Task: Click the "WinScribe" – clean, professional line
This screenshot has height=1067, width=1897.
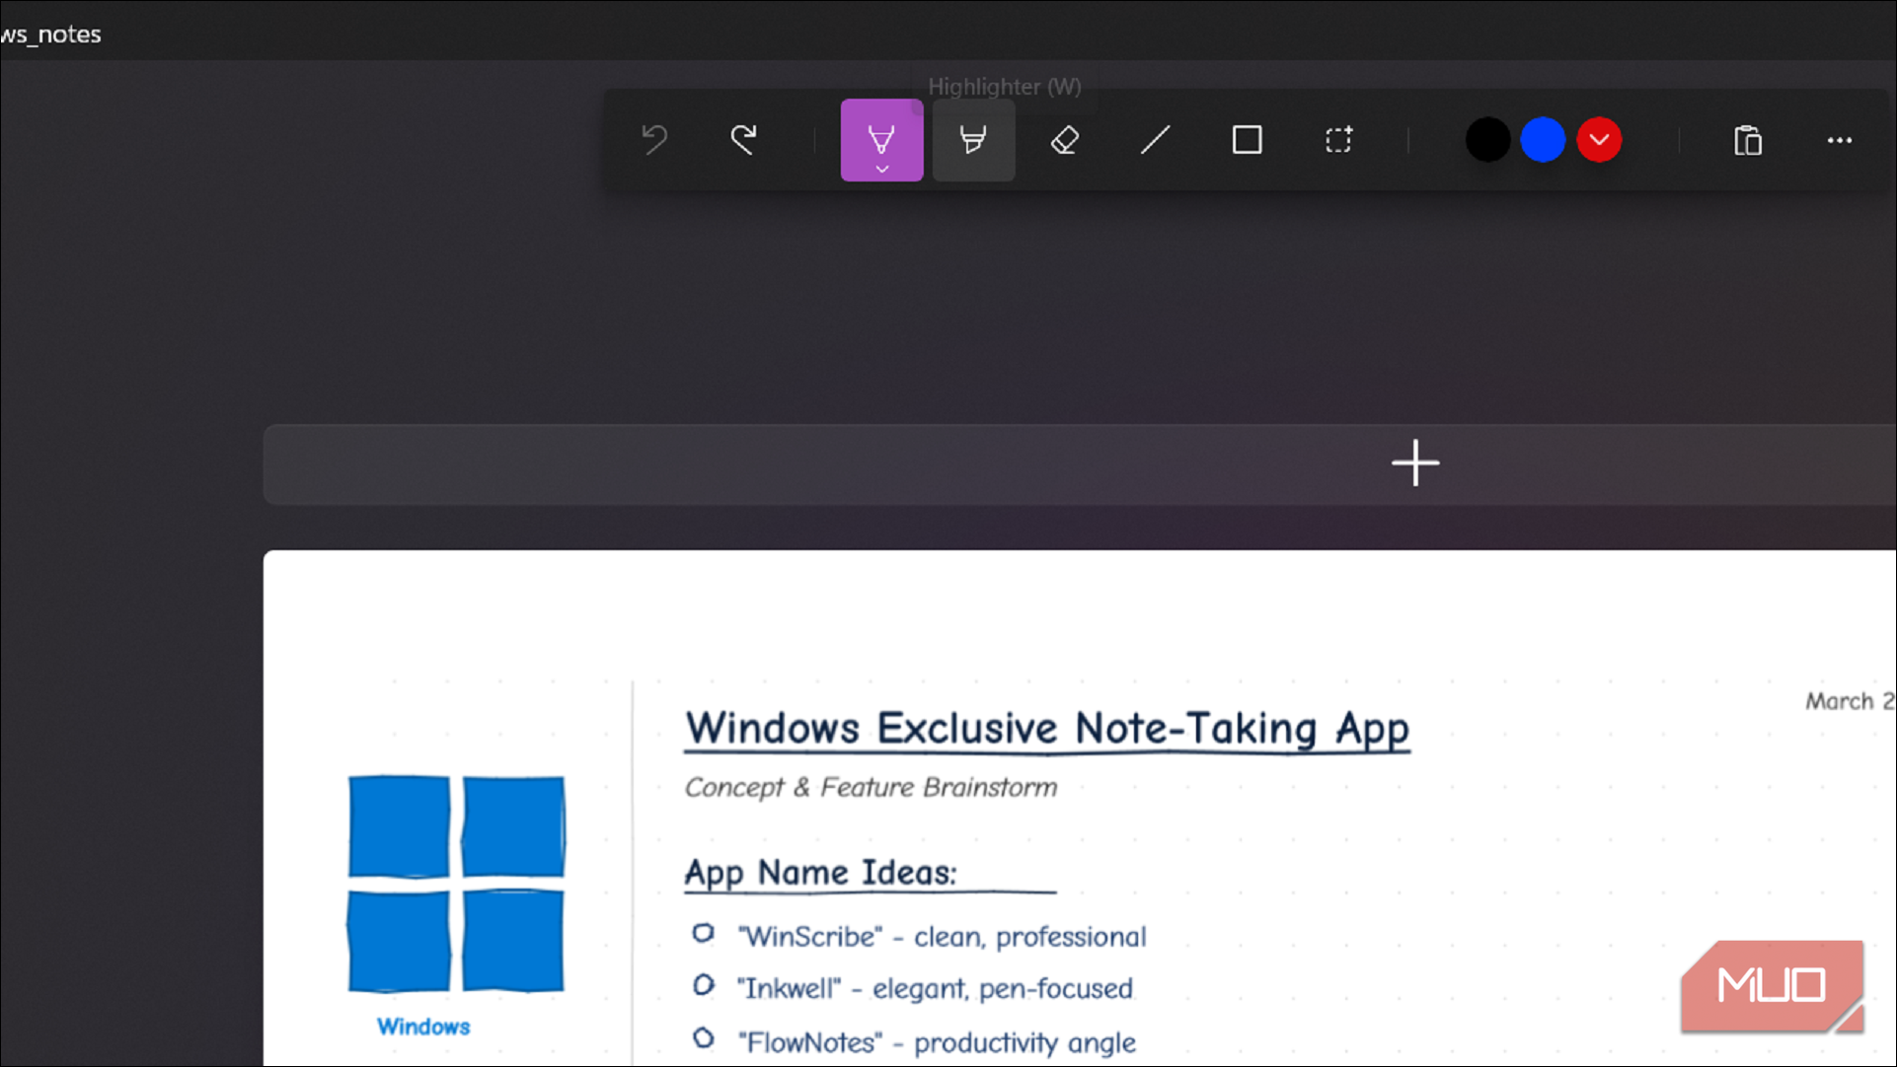Action: point(942,936)
